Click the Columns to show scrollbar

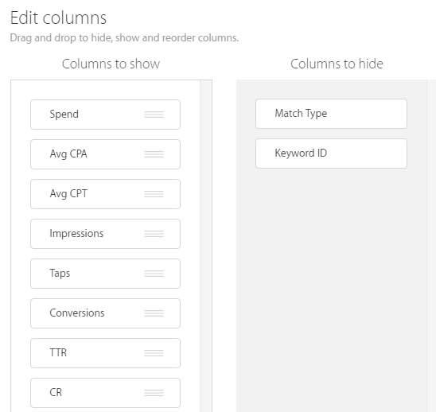[206, 246]
